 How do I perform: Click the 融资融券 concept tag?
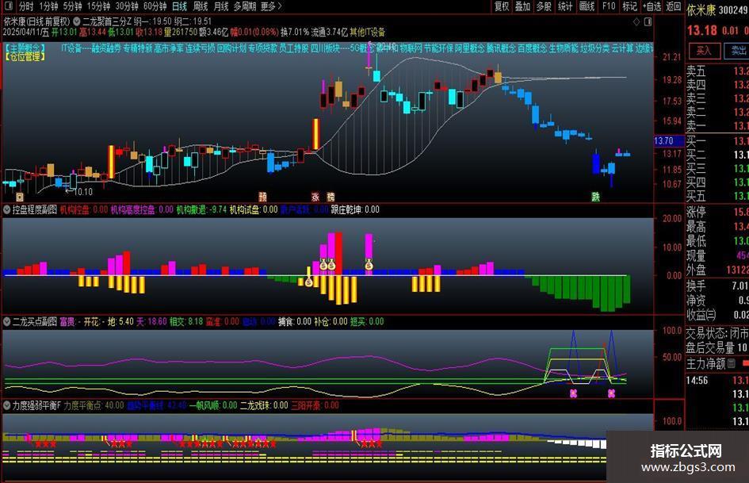[x=106, y=48]
